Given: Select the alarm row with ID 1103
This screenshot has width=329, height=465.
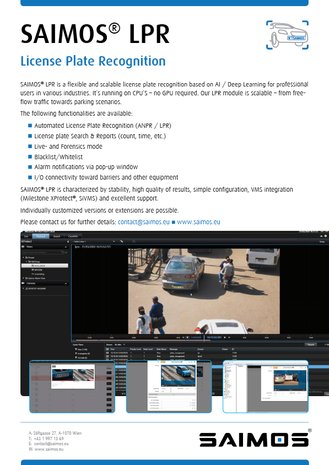Looking at the screenshot, I should 217,356.
